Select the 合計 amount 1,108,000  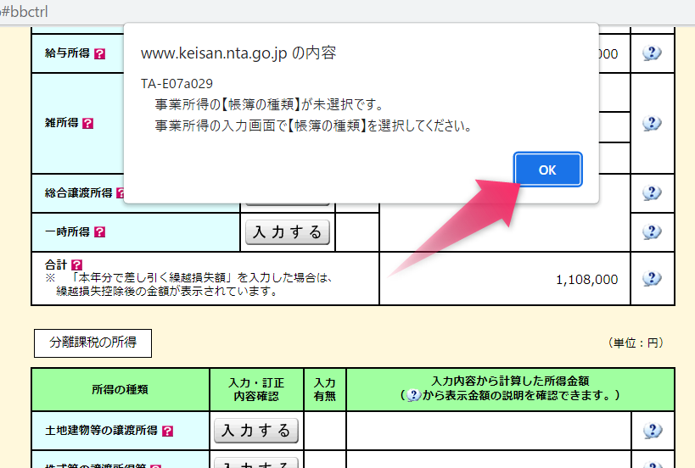coord(586,280)
